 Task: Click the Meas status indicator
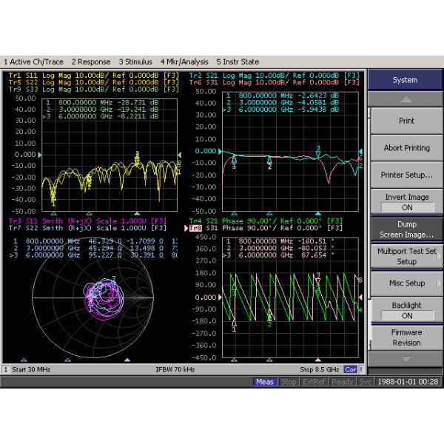pyautogui.click(x=264, y=382)
